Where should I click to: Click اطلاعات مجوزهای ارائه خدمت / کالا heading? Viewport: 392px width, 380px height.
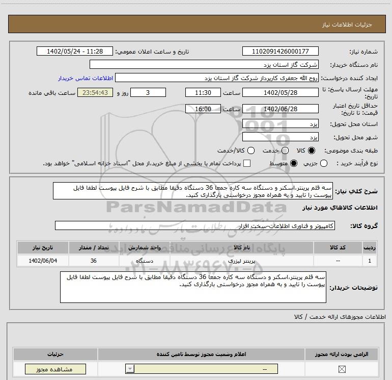(x=340, y=317)
